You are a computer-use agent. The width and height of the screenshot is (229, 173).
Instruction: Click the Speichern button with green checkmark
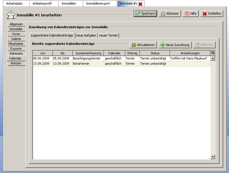click(x=145, y=14)
